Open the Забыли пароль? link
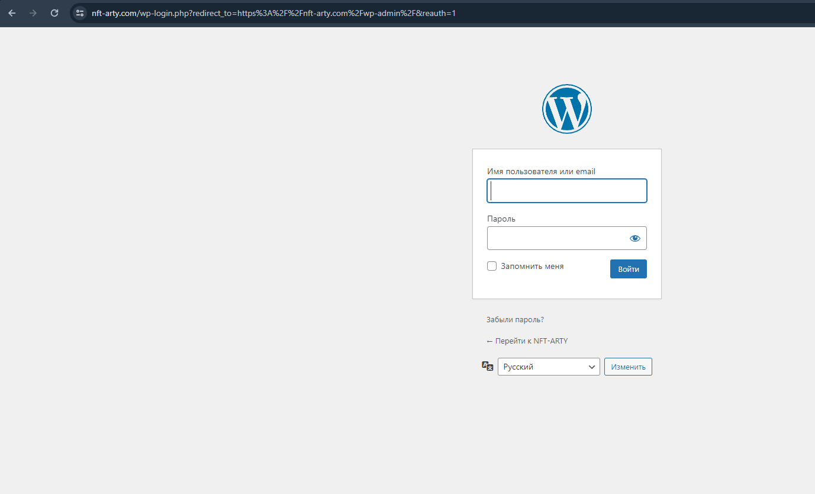Viewport: 815px width, 494px height. click(515, 319)
